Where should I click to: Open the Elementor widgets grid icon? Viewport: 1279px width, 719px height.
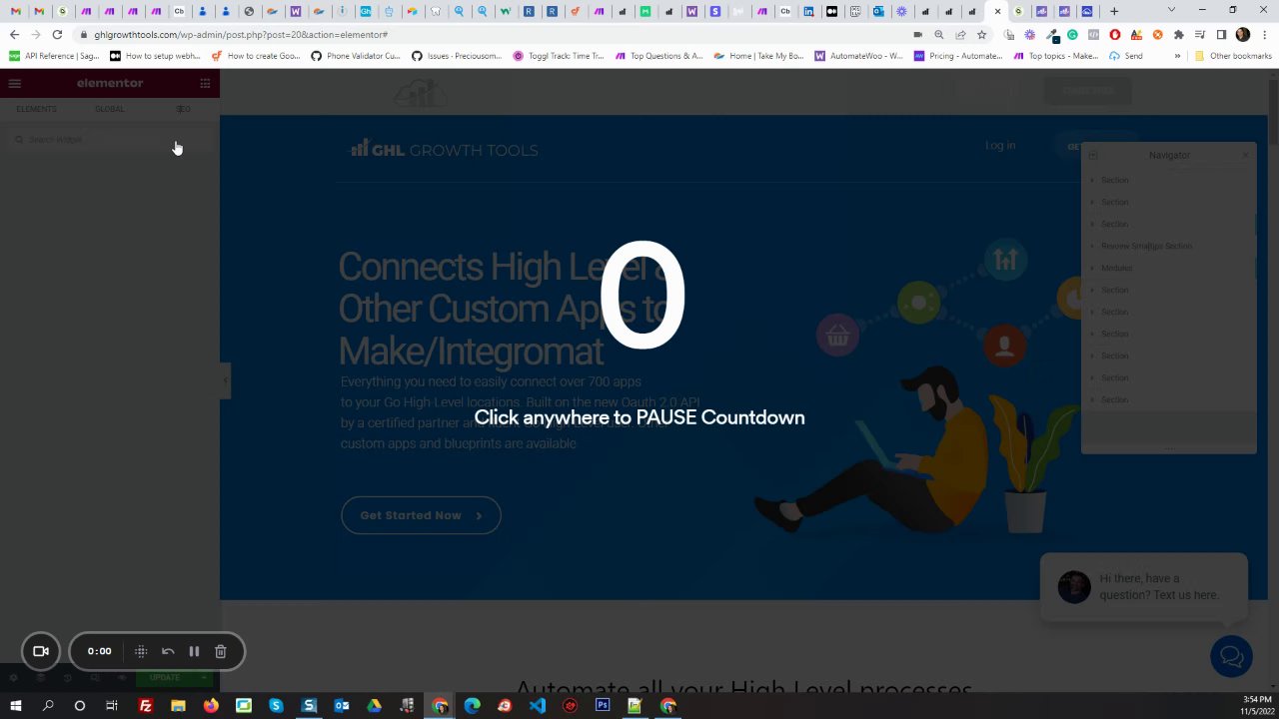[205, 83]
